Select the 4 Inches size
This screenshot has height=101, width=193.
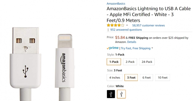(x=115, y=78)
